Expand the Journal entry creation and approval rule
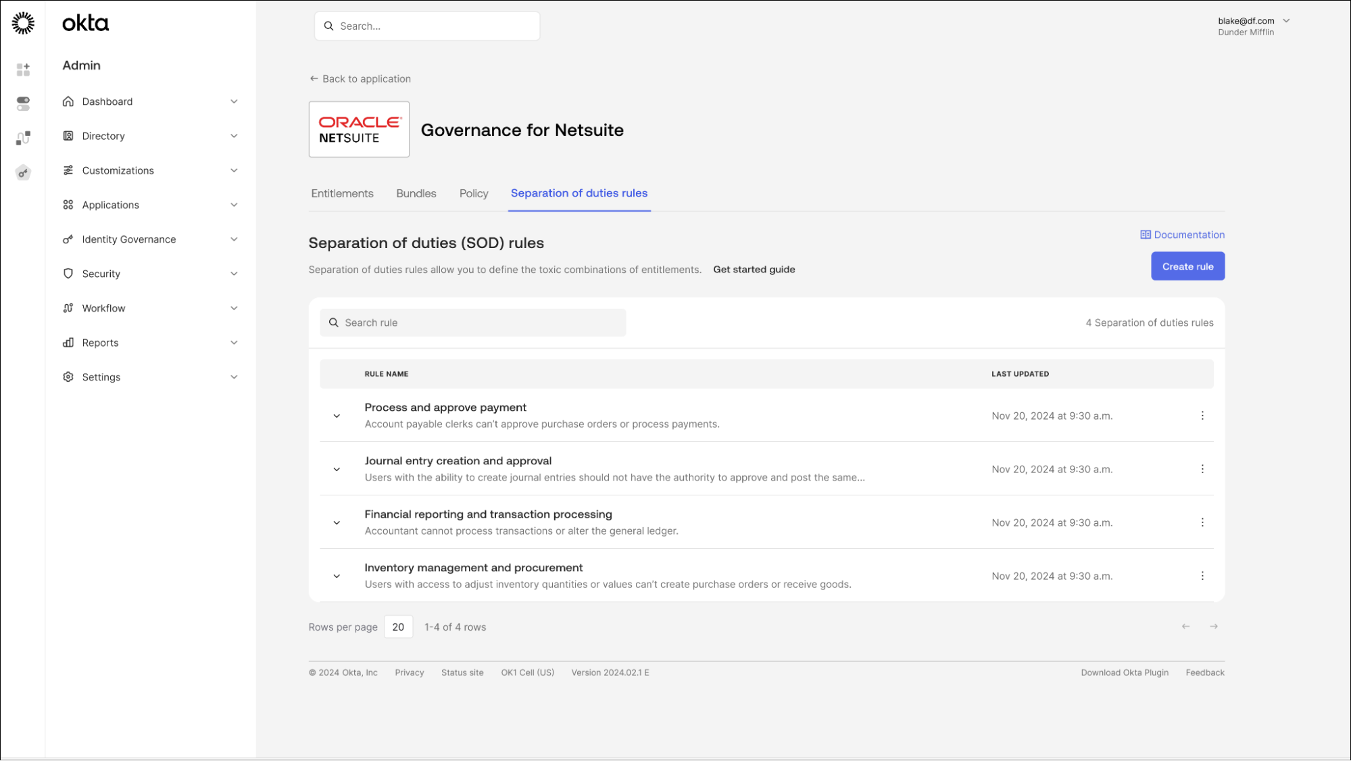Viewport: 1351px width, 761px height. tap(337, 469)
